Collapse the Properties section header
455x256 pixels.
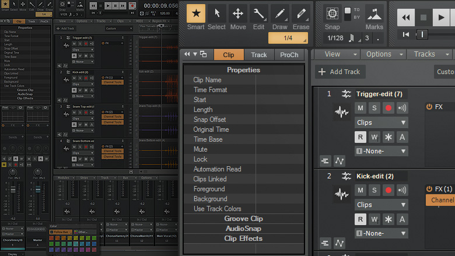[x=243, y=70]
